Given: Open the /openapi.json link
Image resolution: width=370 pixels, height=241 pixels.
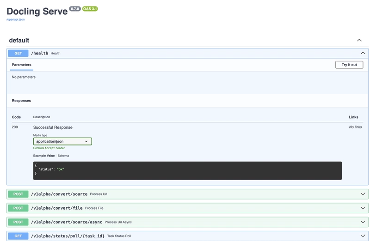Looking at the screenshot, I should click(x=16, y=19).
